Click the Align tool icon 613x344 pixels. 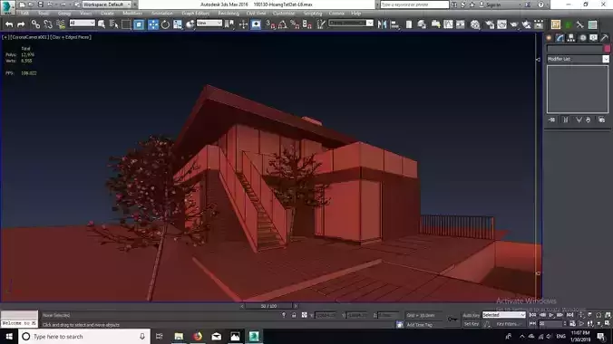tap(394, 24)
